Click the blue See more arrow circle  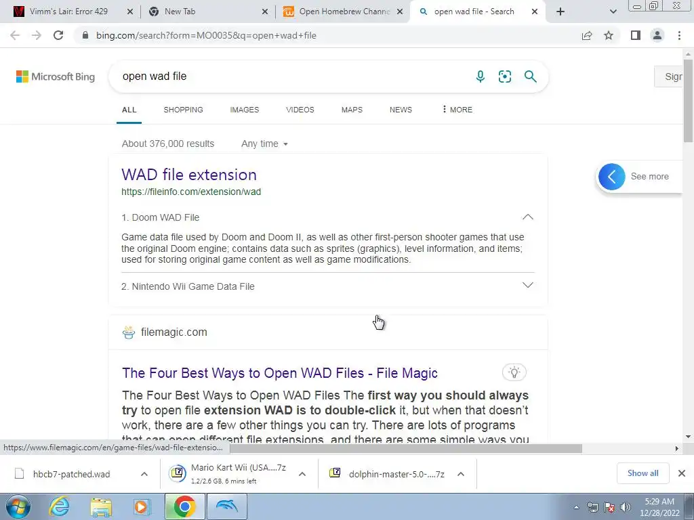pyautogui.click(x=612, y=177)
